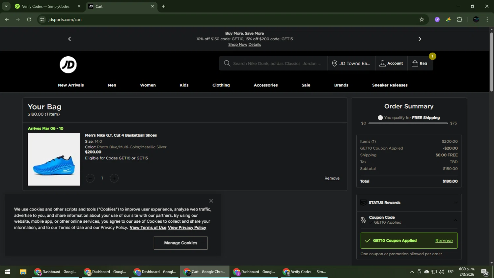
Task: Open the Sale menu
Action: 306,85
